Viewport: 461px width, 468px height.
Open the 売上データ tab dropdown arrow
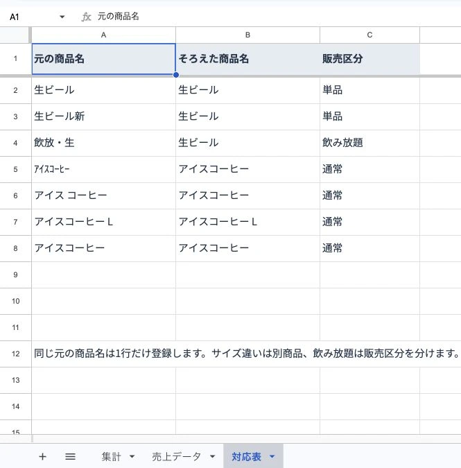point(212,456)
